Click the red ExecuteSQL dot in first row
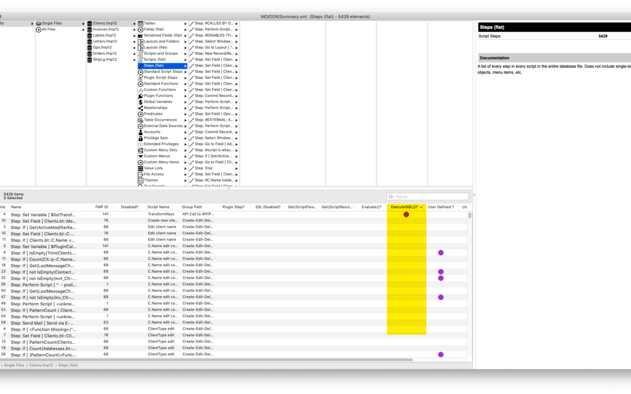The image size is (631, 394). coord(406,215)
